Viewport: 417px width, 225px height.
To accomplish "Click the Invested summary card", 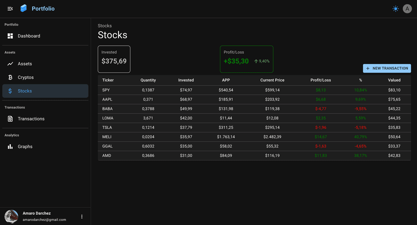I will coord(114,59).
